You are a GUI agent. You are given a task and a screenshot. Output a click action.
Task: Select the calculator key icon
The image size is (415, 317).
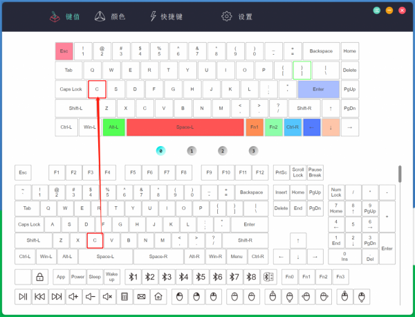click(x=124, y=297)
